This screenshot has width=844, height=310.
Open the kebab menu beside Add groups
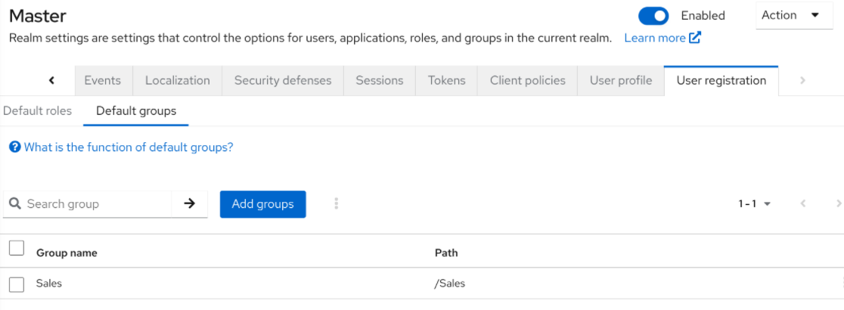337,204
